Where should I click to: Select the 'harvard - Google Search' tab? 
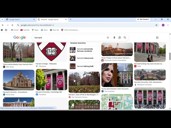52,19
